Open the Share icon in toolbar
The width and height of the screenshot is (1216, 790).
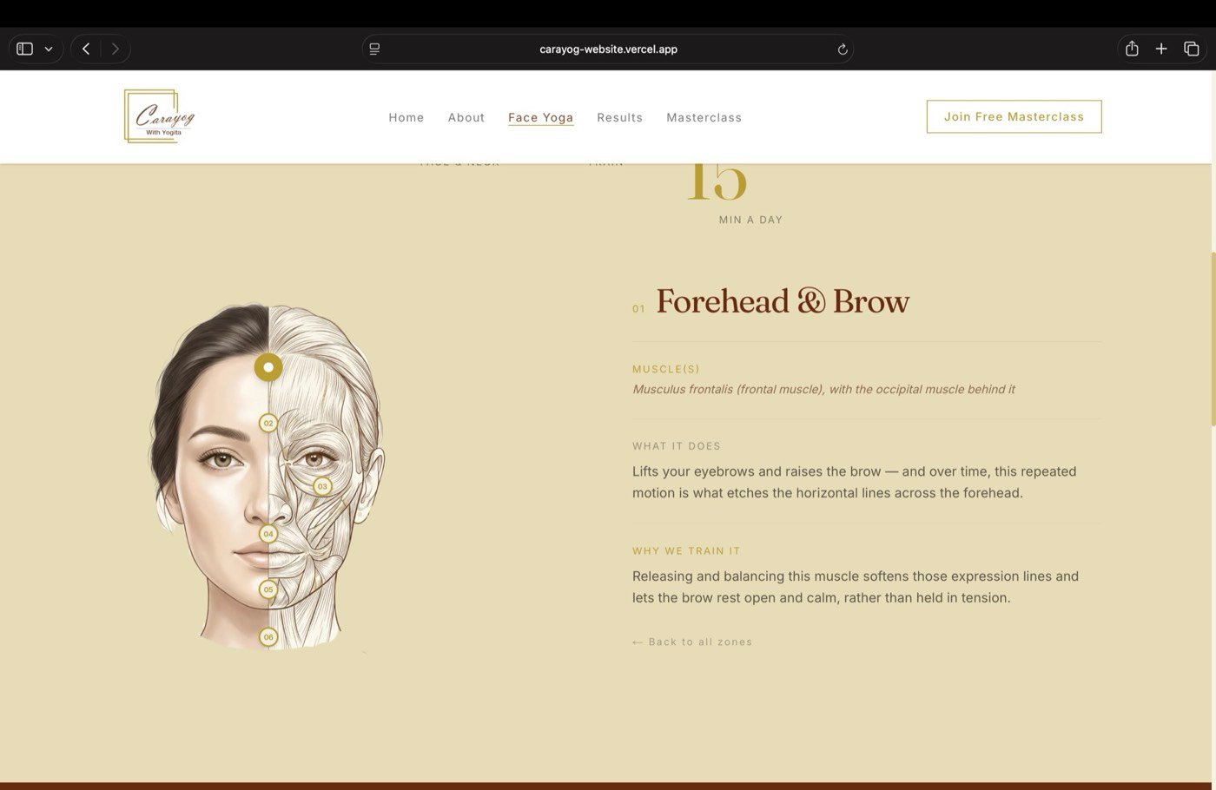[1132, 49]
